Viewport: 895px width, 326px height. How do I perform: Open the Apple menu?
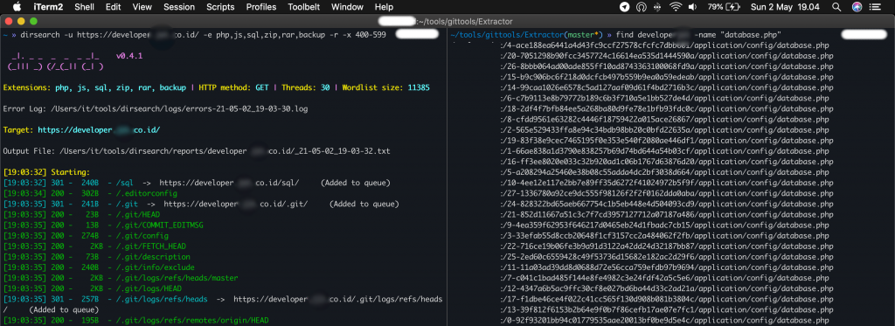17,7
